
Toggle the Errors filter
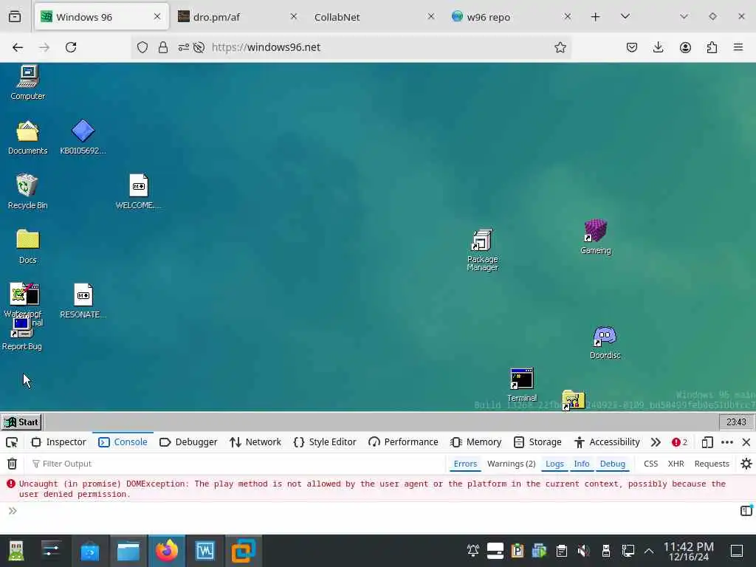(x=465, y=464)
